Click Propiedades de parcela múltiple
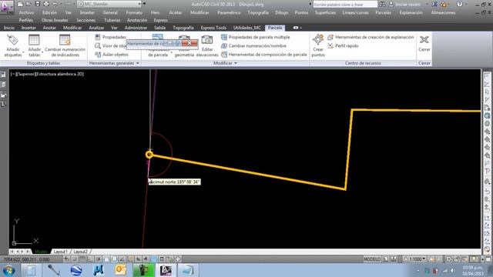Viewport: 493px width, 277px height. (256, 37)
